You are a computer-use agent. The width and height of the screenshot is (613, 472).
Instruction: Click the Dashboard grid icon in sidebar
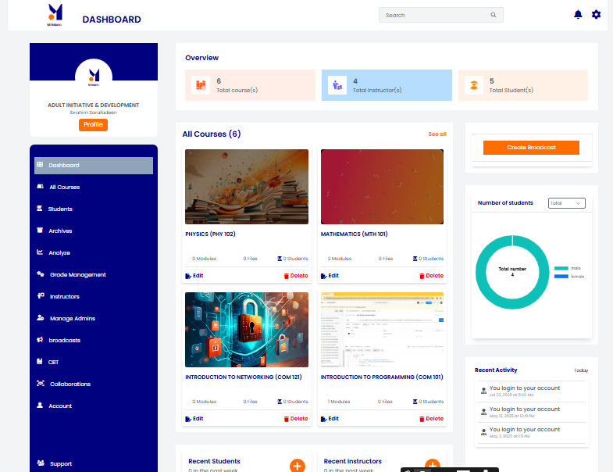click(x=40, y=165)
